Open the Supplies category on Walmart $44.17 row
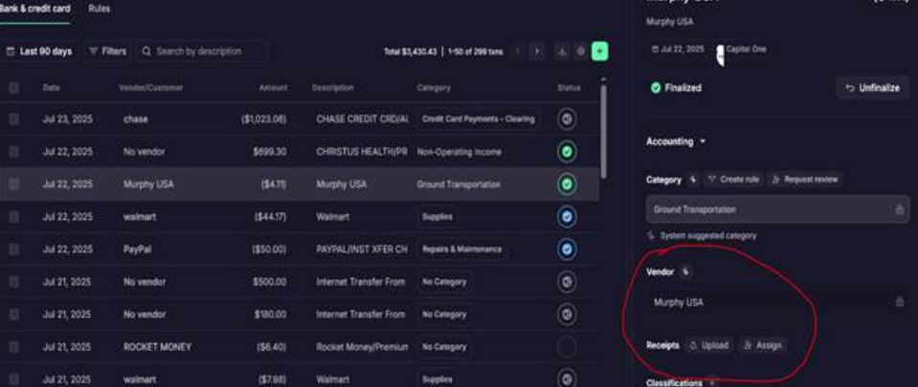This screenshot has height=387, width=918. coord(437,217)
